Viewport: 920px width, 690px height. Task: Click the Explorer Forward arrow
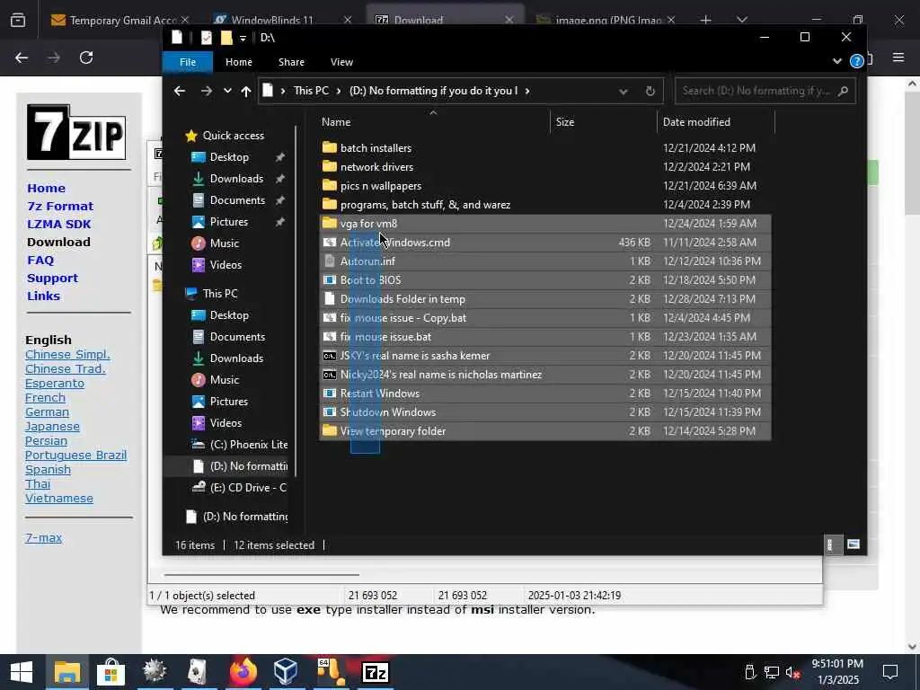(207, 91)
